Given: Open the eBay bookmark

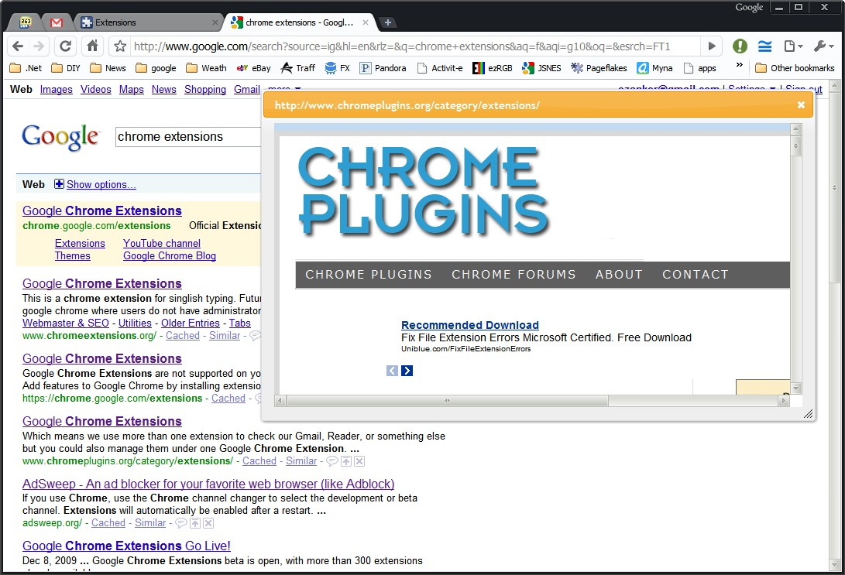Looking at the screenshot, I should coord(254,68).
